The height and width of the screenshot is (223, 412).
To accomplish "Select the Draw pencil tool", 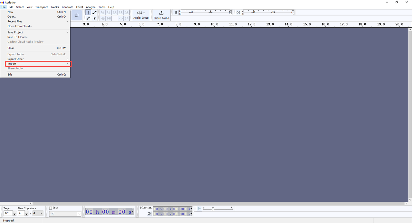I will click(x=89, y=18).
